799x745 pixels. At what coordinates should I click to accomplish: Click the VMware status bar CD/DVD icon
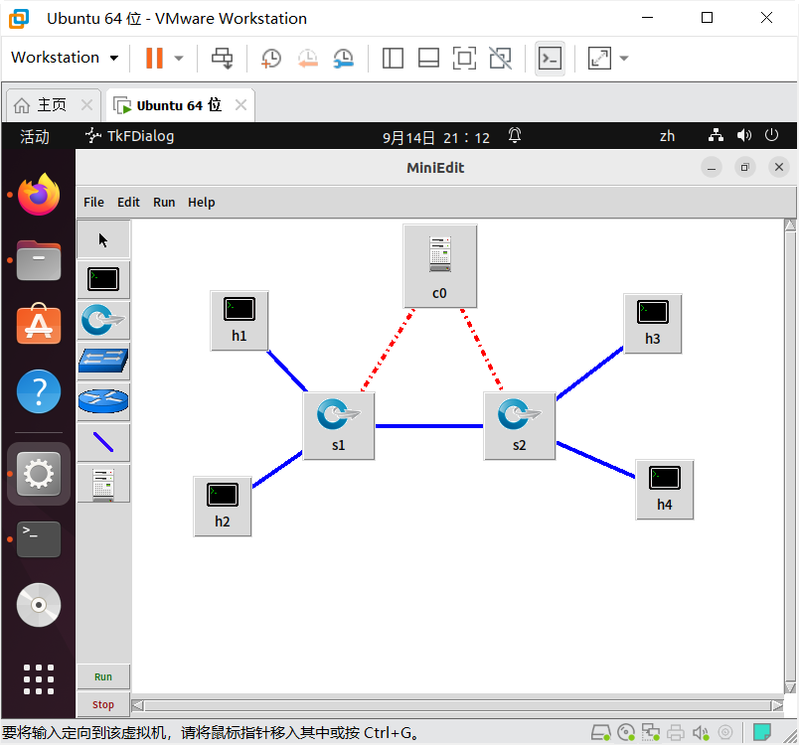[626, 733]
